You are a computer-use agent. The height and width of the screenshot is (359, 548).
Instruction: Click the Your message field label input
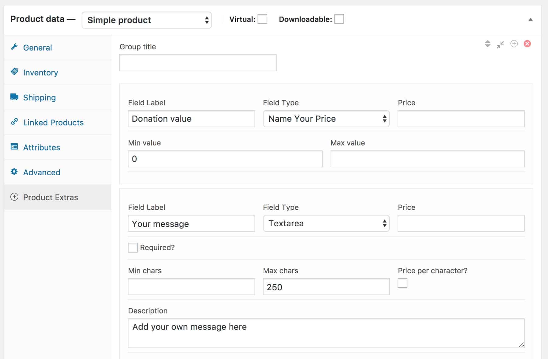pos(191,223)
